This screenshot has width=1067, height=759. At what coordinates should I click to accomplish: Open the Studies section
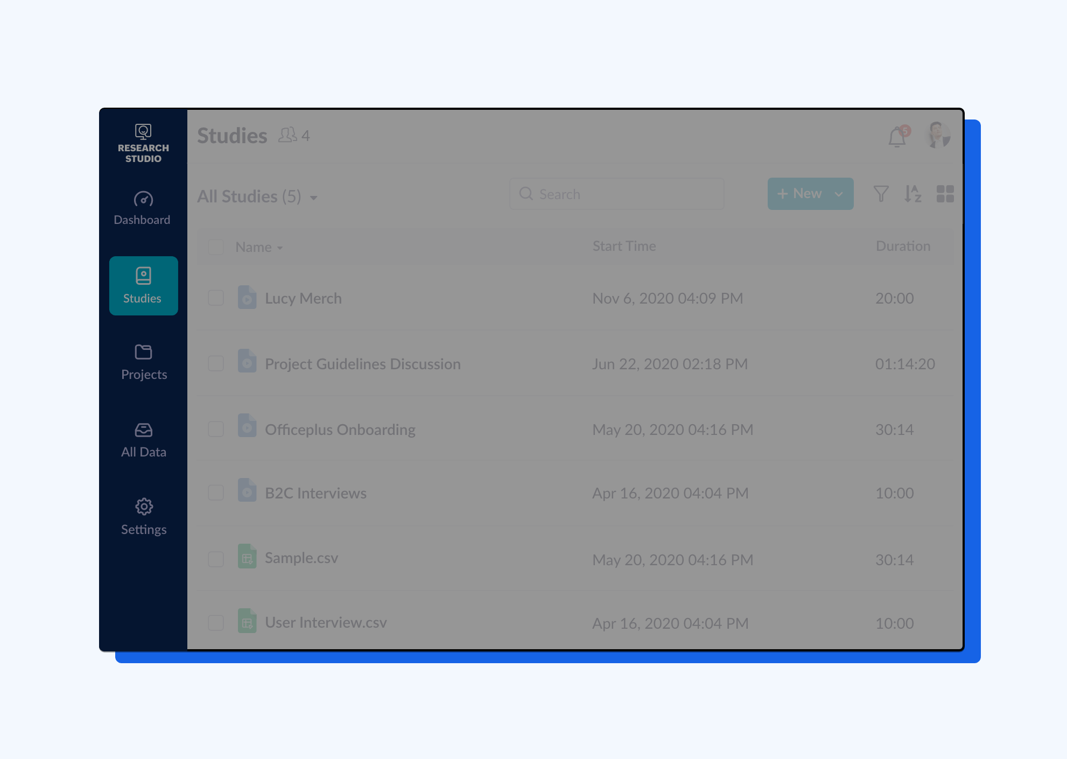pos(143,283)
